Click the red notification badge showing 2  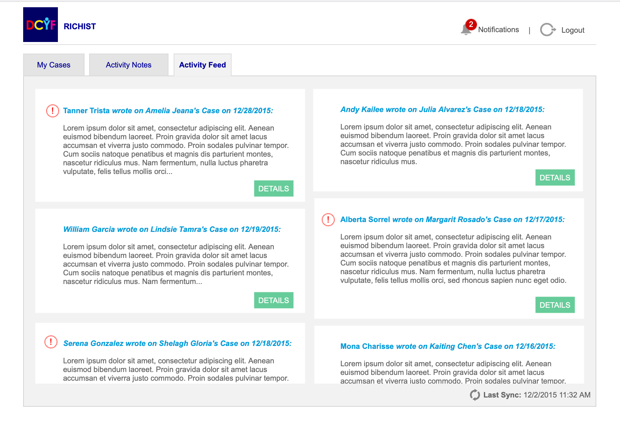pos(471,25)
